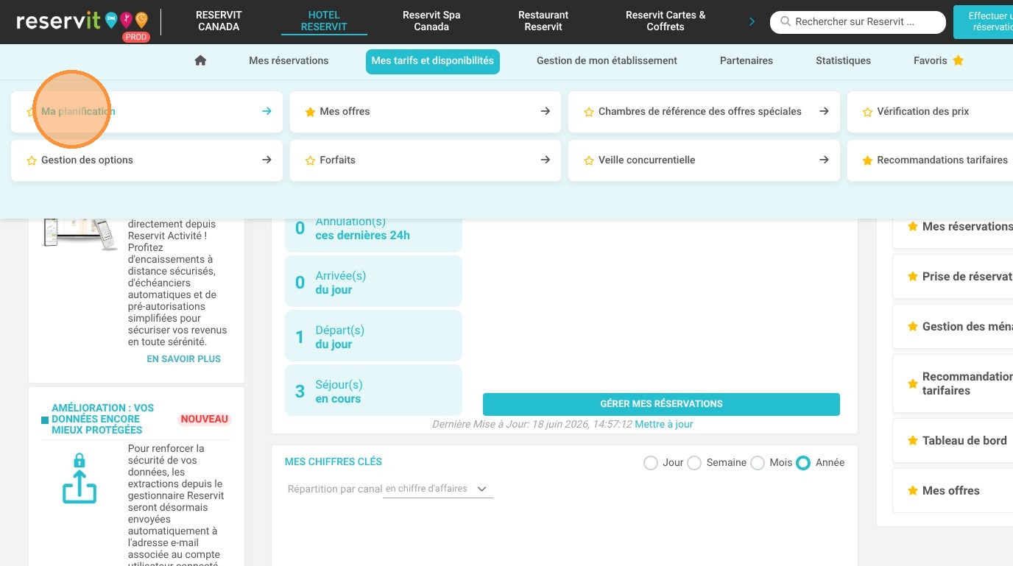
Task: Click star on Prise de réservation favorite
Action: 913,277
